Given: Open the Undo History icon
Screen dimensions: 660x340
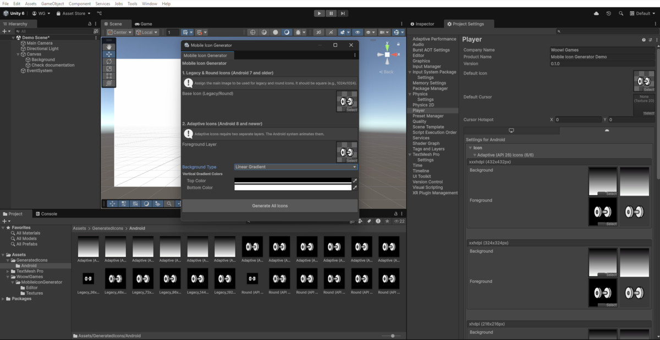Looking at the screenshot, I should click(x=609, y=13).
